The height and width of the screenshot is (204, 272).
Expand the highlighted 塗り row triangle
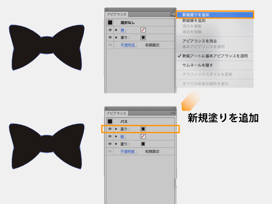[x=116, y=129]
